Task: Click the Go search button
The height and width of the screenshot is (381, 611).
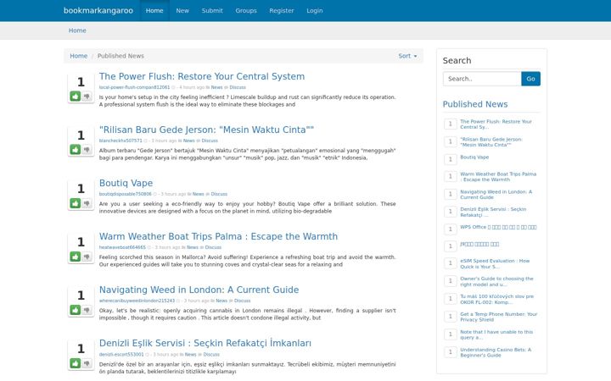Action: click(530, 79)
